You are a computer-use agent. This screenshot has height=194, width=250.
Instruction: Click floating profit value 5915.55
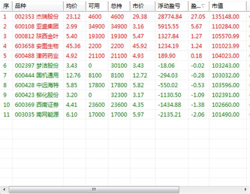pyautogui.click(x=168, y=26)
